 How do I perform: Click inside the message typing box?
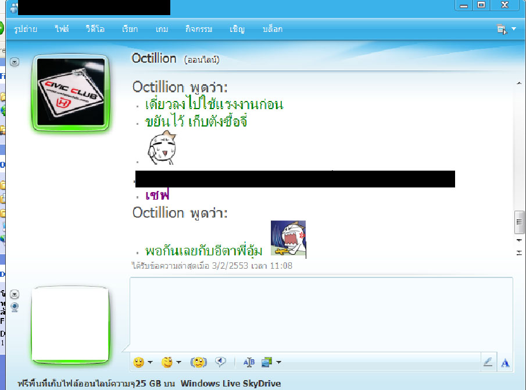(320, 313)
